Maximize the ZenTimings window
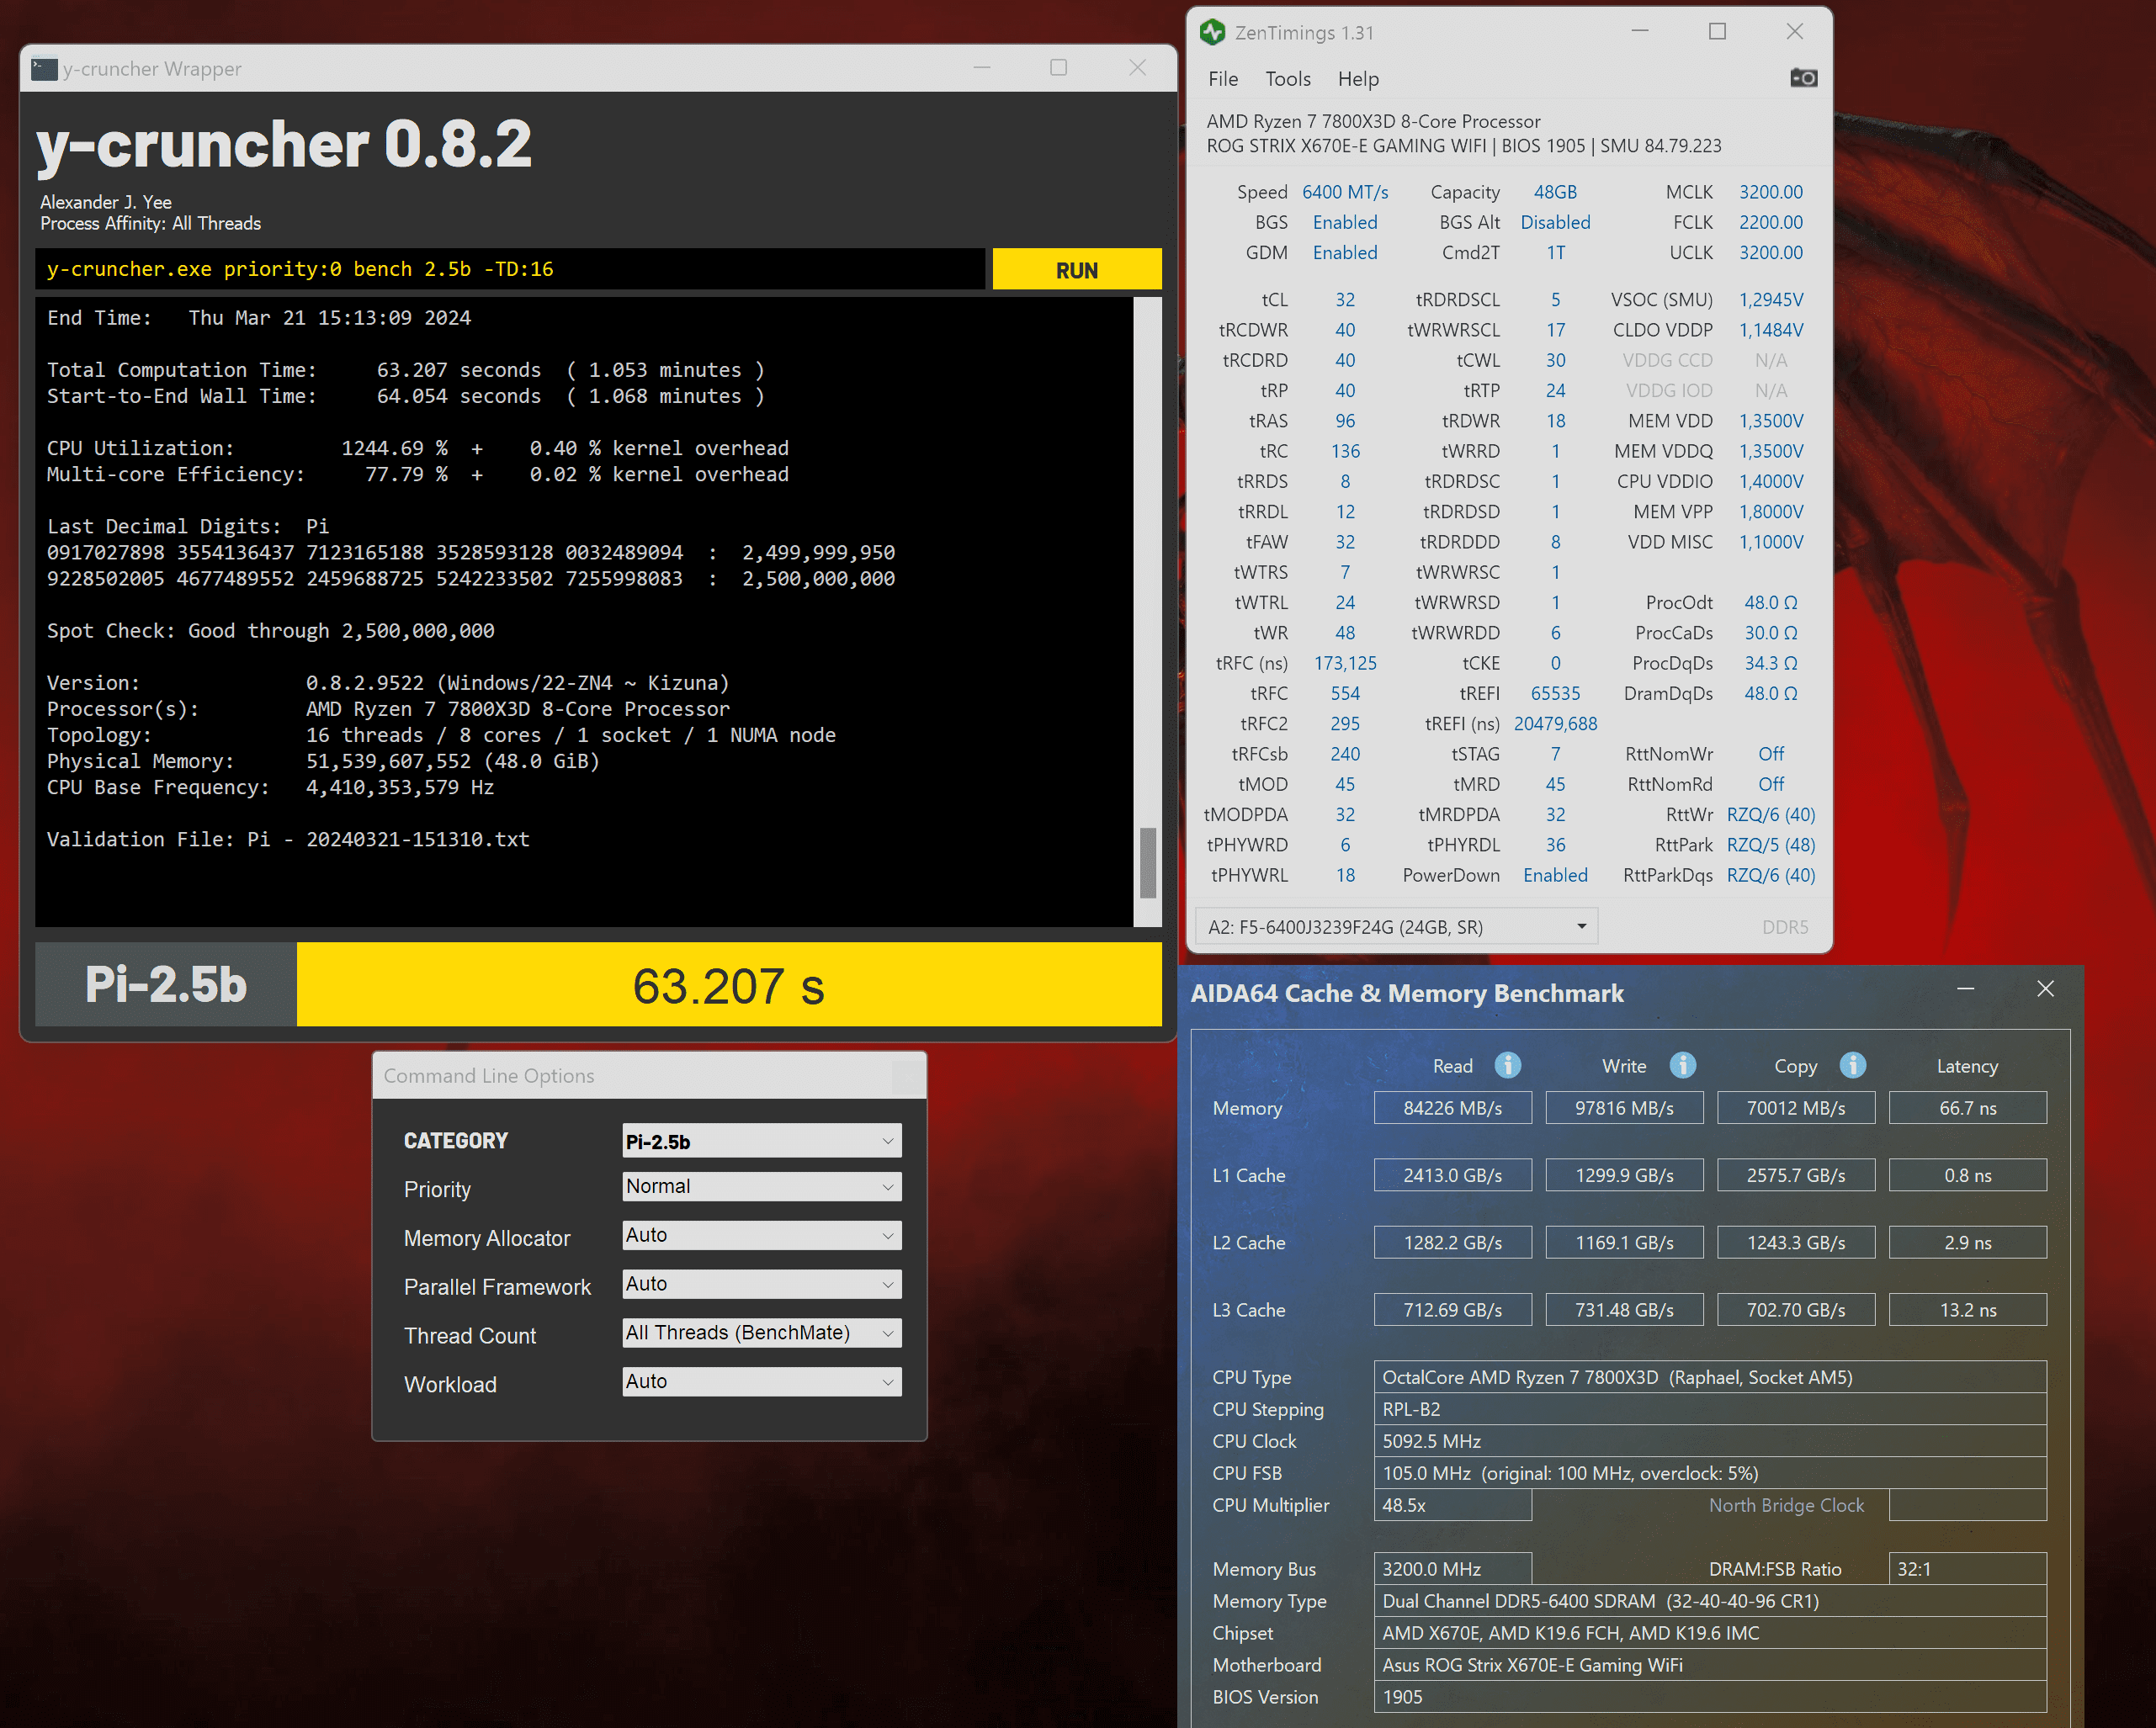The image size is (2156, 1728). [1717, 31]
